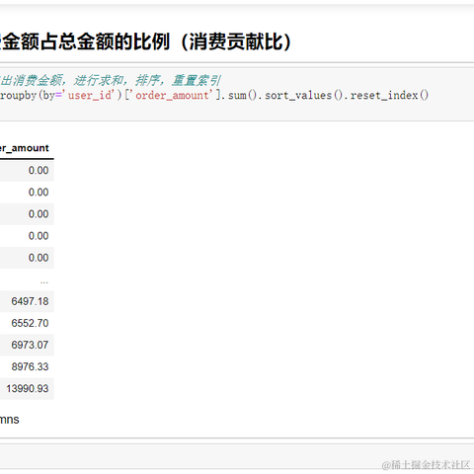Image resolution: width=474 pixels, height=474 pixels.
Task: Click the green comment line in the code cell
Action: [110, 80]
